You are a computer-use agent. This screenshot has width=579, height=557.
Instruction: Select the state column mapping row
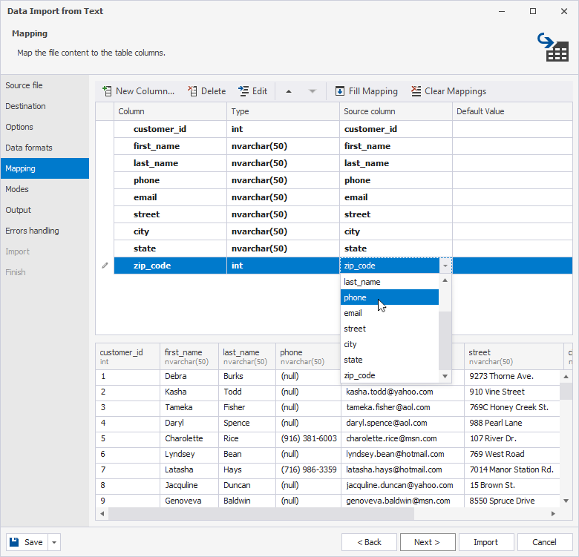[343, 248]
